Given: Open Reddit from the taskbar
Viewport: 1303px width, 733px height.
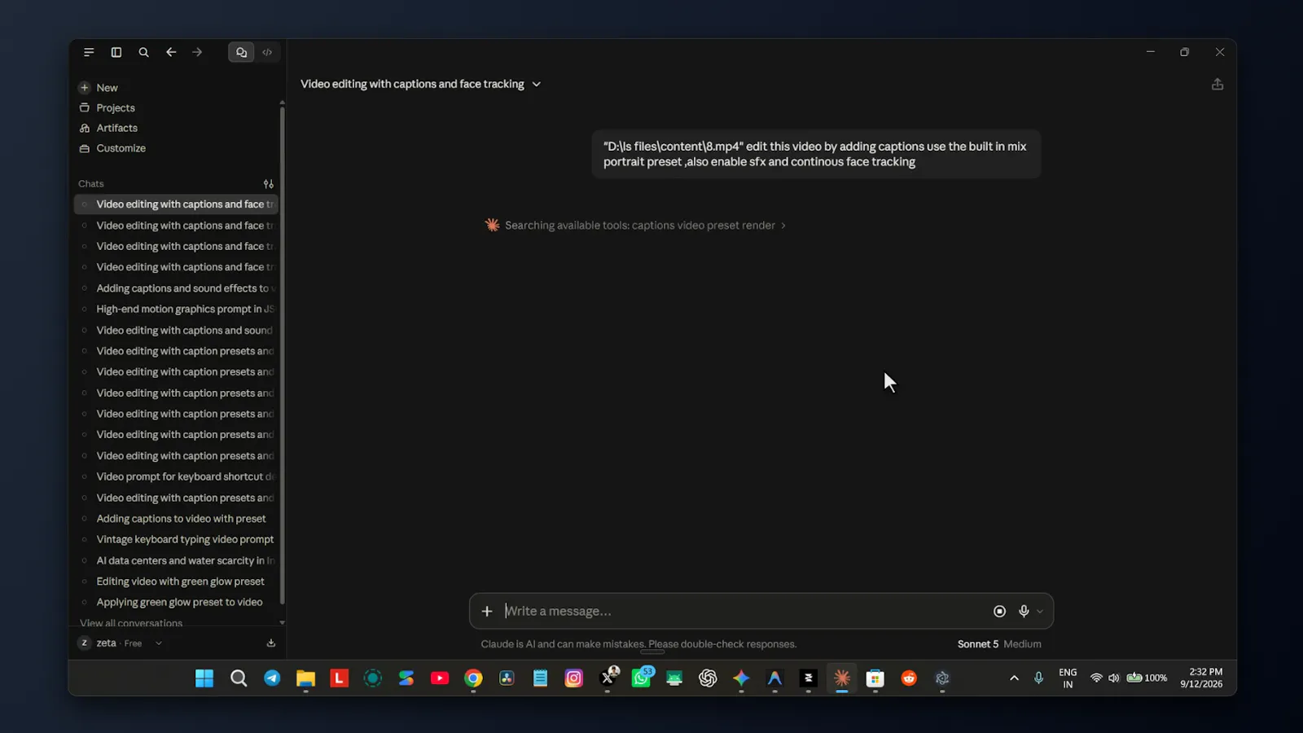Looking at the screenshot, I should [909, 678].
